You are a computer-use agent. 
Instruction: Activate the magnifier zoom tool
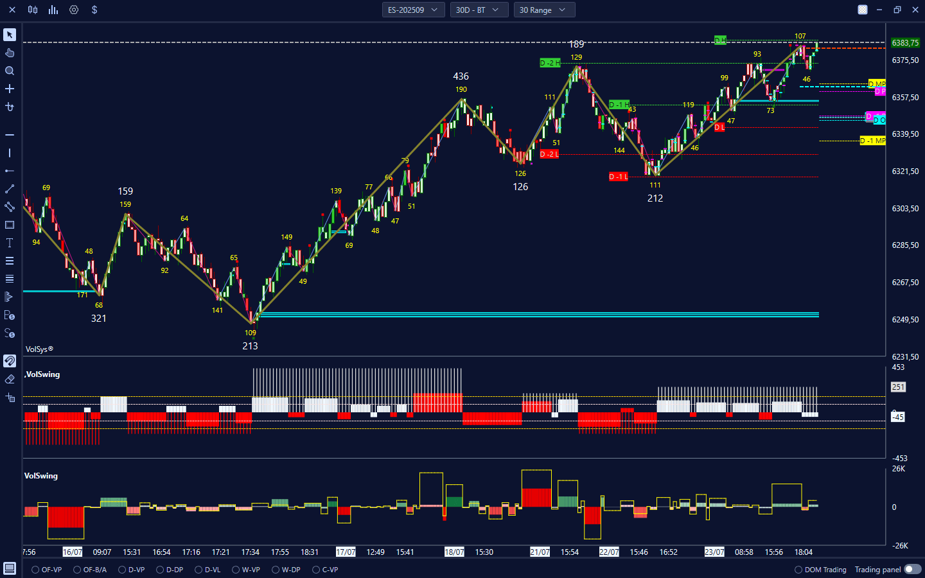pyautogui.click(x=10, y=71)
